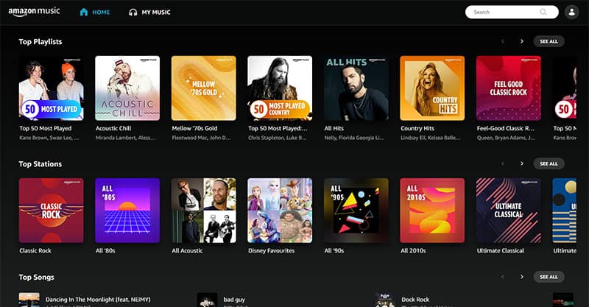589x307 pixels.
Task: Show next Top Songs with right arrow
Action: tap(522, 277)
